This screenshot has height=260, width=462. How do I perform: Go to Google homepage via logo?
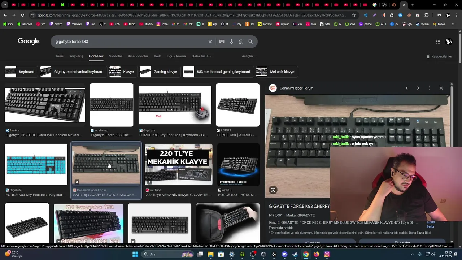coord(29,41)
